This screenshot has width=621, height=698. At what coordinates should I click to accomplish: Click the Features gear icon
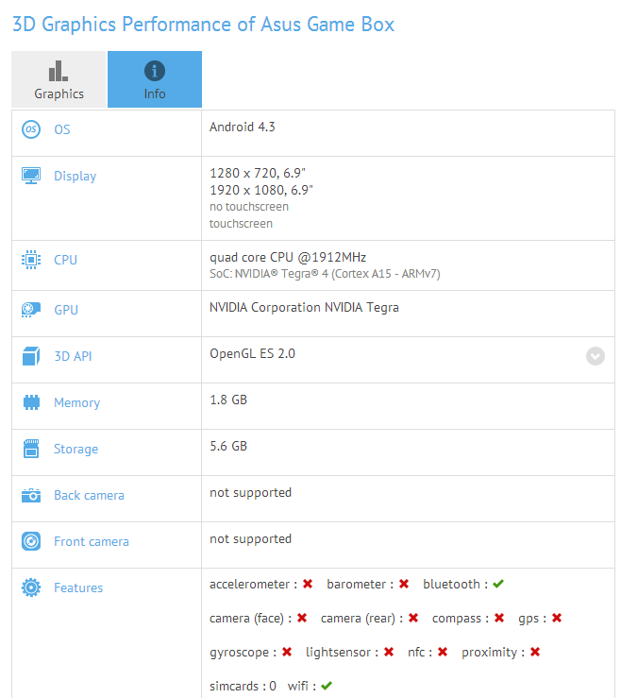click(x=31, y=587)
